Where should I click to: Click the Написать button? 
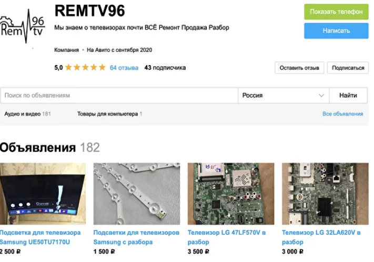(x=336, y=31)
